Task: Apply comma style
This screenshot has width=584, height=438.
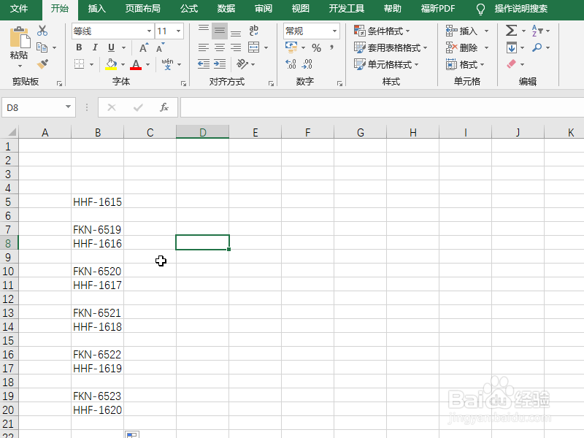Action: (331, 47)
